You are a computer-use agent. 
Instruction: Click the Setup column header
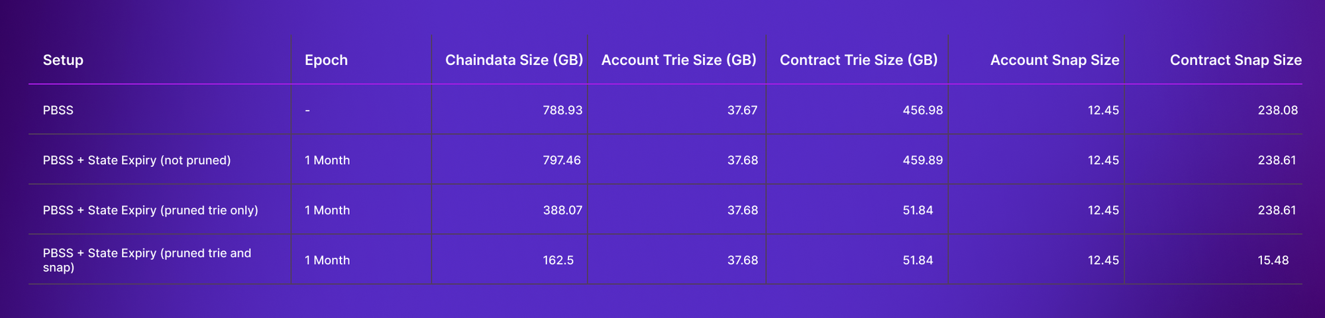(63, 60)
